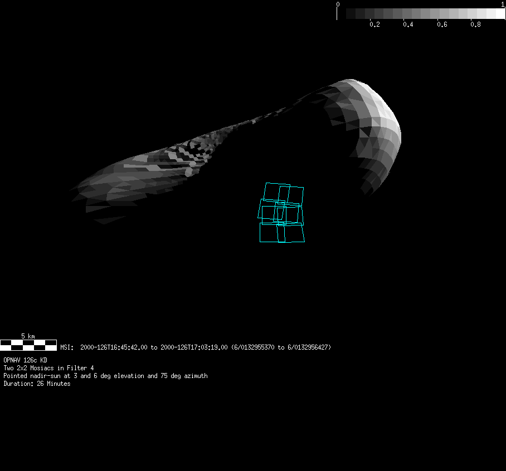Click the 5 km scale label
Screen dimensions: 506x471
click(x=28, y=336)
